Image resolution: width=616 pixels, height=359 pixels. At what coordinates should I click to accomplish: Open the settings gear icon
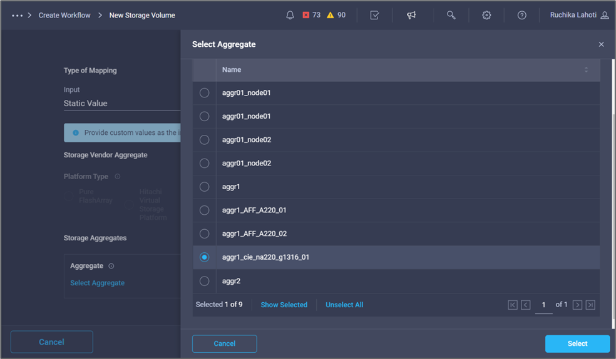click(486, 15)
